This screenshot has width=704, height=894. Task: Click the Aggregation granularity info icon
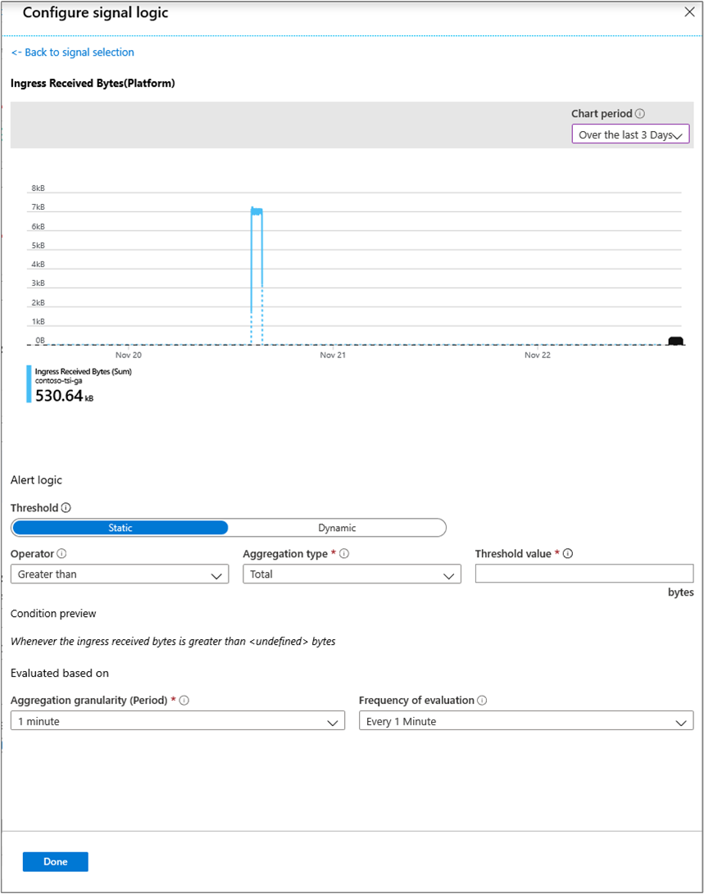point(184,701)
